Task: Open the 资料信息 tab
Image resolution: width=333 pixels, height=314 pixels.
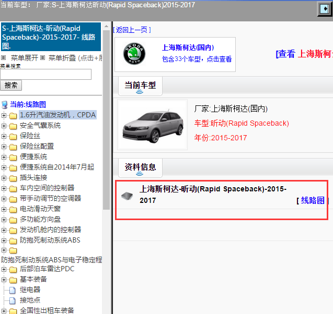Action: click(x=140, y=167)
